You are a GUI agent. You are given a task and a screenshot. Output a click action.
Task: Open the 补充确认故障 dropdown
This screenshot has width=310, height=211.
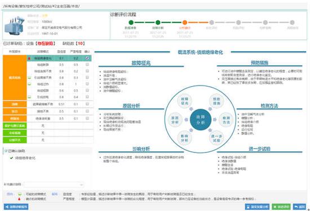pos(53,185)
